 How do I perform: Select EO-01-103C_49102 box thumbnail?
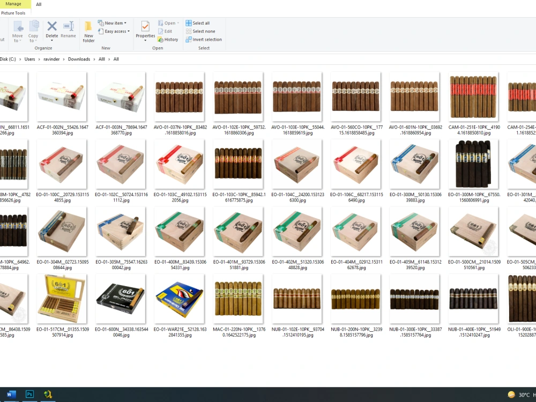(180, 163)
